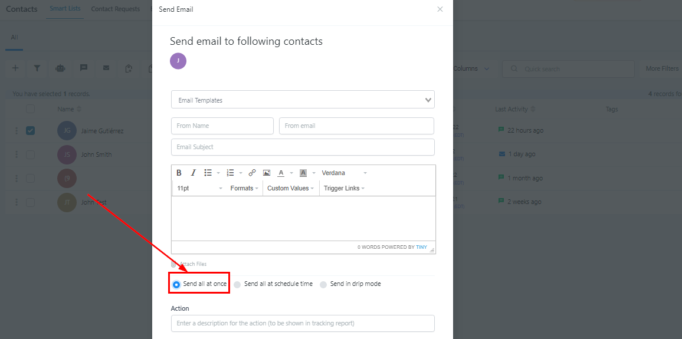
Task: Apply italic formatting in editor
Action: pos(193,173)
